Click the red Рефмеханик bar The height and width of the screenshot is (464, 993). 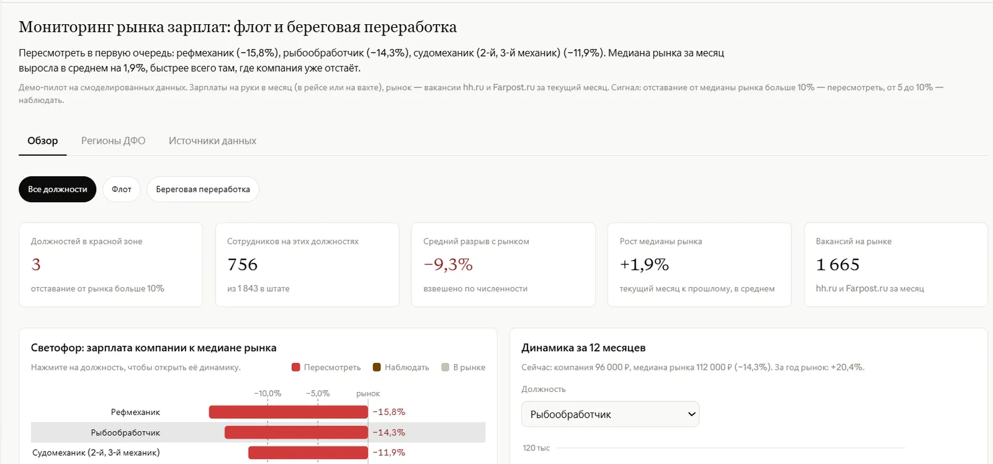(289, 412)
